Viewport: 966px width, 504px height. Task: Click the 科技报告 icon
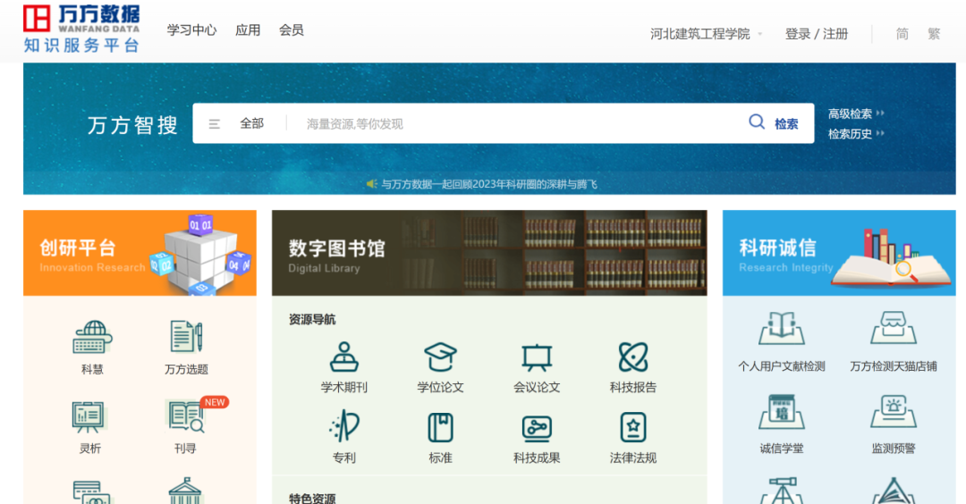tap(632, 357)
